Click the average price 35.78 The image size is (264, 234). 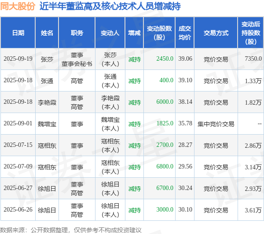(x=185, y=124)
